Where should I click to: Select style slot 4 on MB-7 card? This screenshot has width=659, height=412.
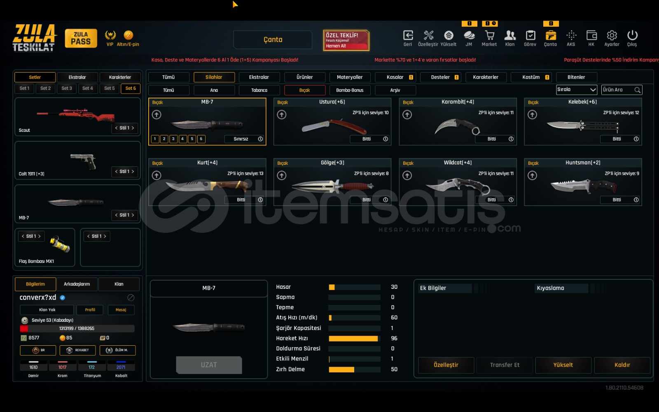182,139
